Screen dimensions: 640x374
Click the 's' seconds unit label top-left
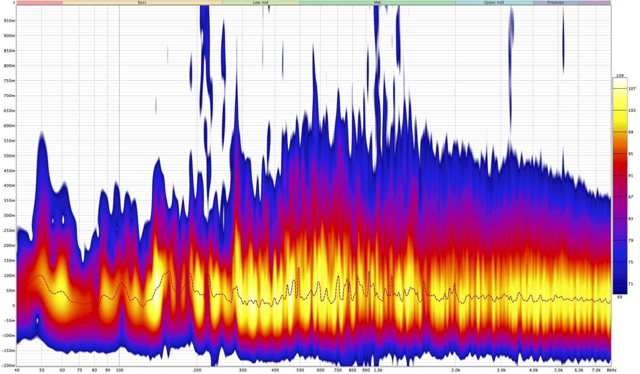[14, 3]
